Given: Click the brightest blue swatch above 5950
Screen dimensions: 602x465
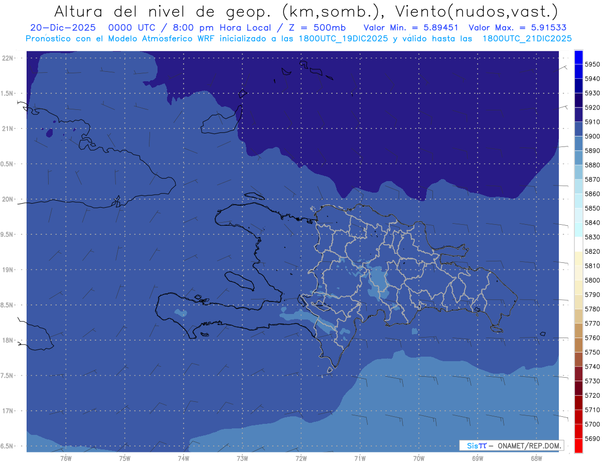Looking at the screenshot, I should [x=578, y=57].
